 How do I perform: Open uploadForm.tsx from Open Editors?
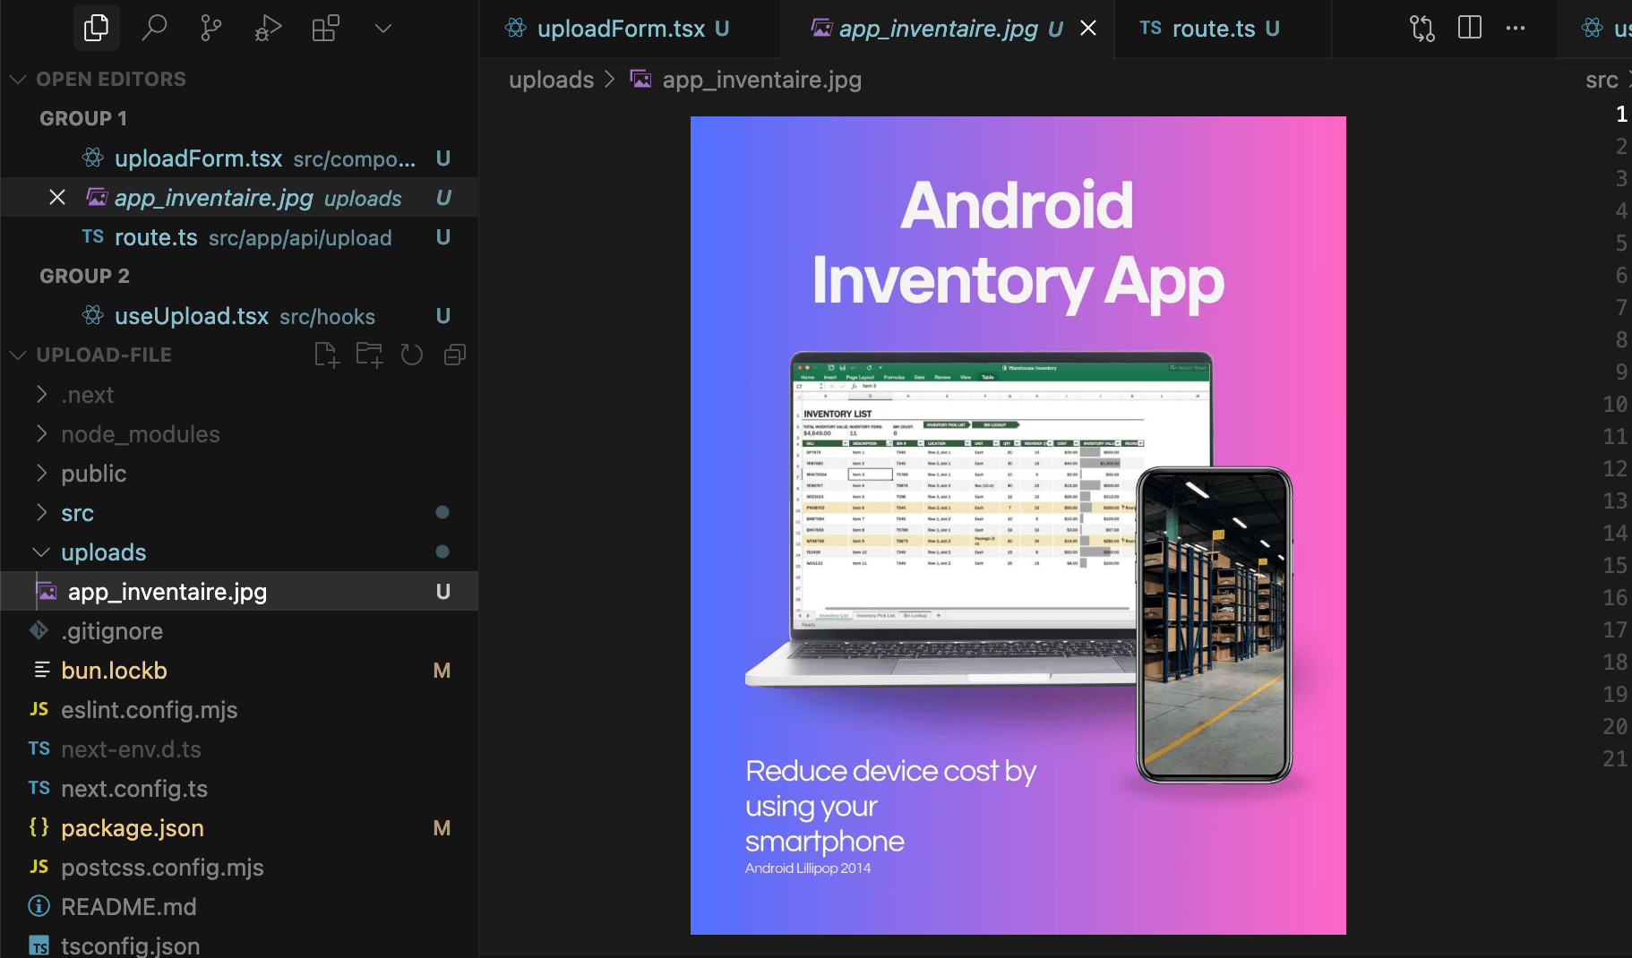(x=239, y=158)
